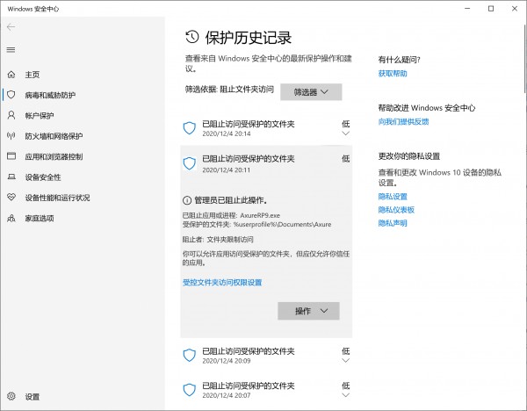Image resolution: width=527 pixels, height=411 pixels.
Task: Click the family options icon
Action: pyautogui.click(x=11, y=218)
